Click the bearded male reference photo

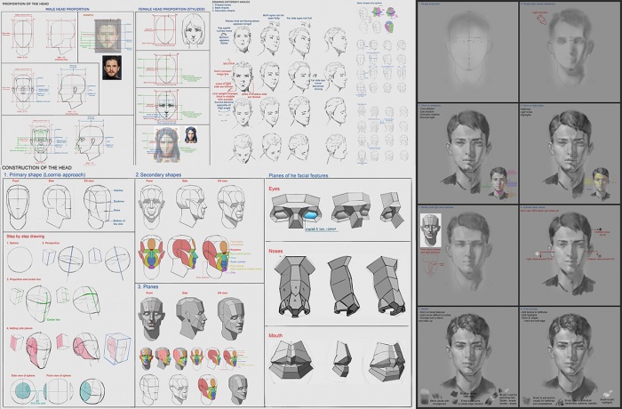coord(111,69)
